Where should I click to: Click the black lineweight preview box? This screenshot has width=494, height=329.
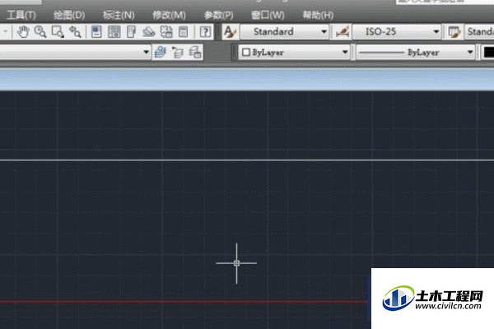point(489,53)
